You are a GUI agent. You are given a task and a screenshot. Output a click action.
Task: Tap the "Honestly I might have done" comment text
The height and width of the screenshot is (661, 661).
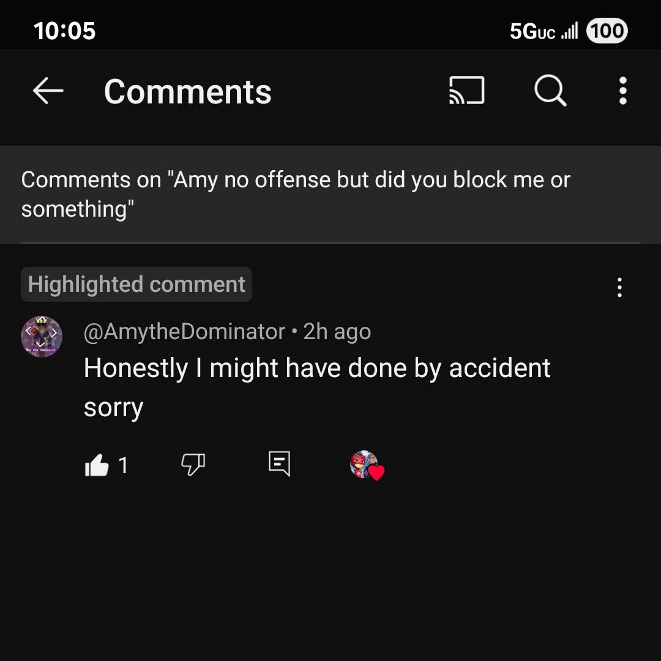317,387
